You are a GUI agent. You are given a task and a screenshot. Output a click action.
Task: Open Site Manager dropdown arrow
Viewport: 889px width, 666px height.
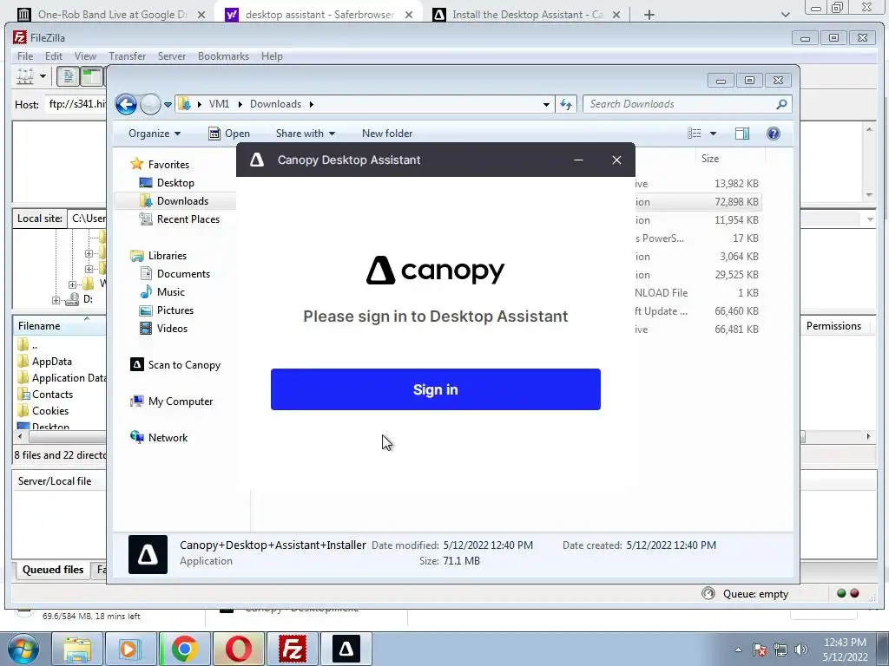pyautogui.click(x=43, y=76)
